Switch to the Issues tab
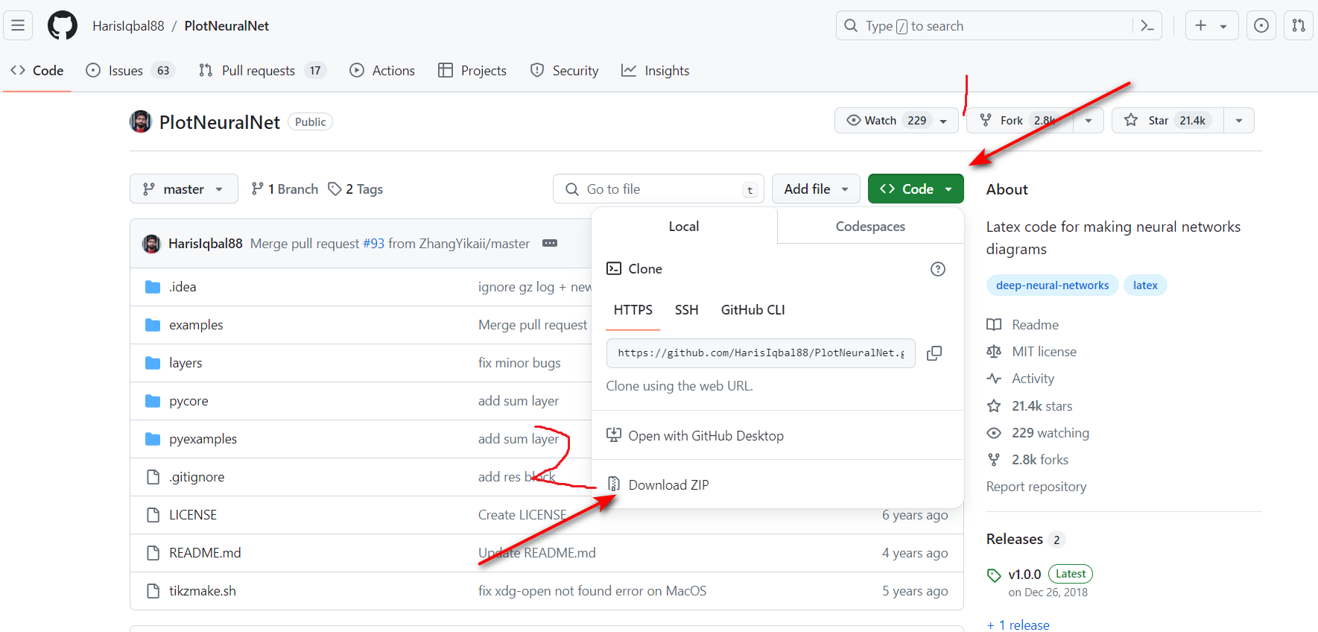The width and height of the screenshot is (1318, 632). click(x=130, y=71)
